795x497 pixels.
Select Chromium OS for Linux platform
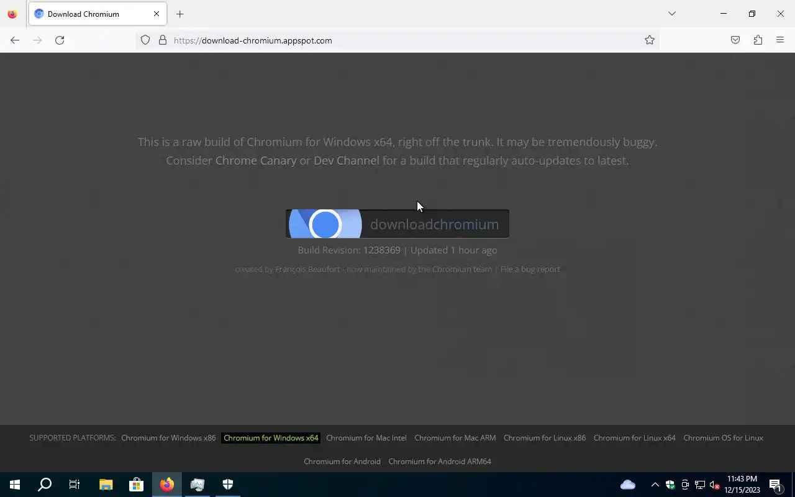(x=723, y=438)
